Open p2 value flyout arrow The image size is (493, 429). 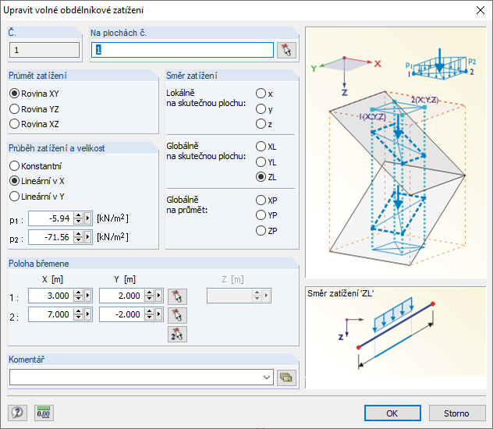pyautogui.click(x=87, y=237)
